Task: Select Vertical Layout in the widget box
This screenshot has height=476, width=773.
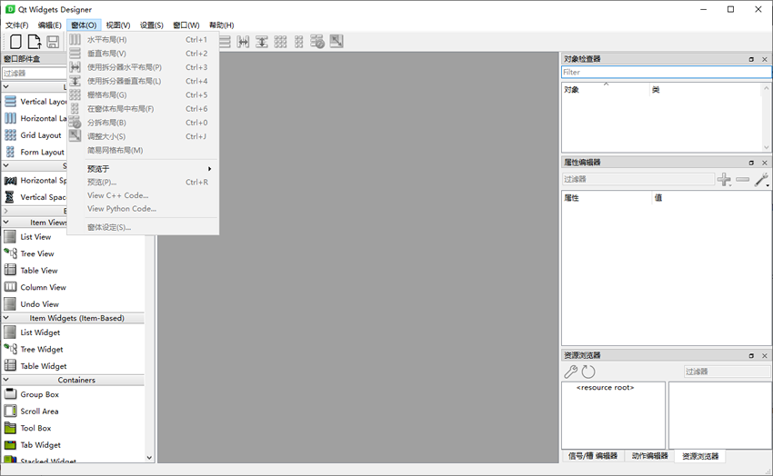Action: click(x=35, y=102)
